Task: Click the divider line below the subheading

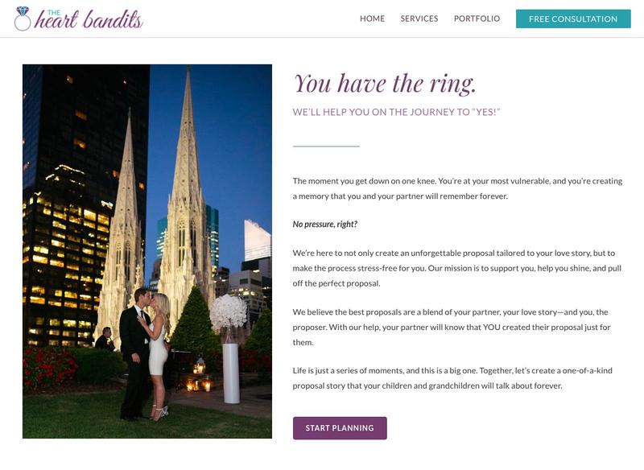Action: pos(326,146)
